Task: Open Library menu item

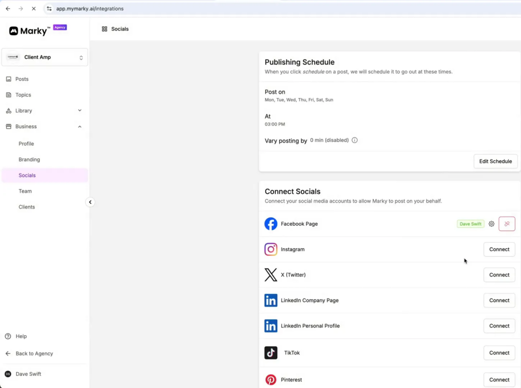Action: pyautogui.click(x=45, y=111)
